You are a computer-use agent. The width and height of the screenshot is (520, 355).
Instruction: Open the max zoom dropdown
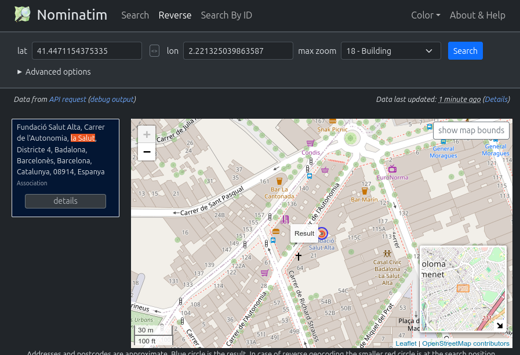[x=391, y=51]
